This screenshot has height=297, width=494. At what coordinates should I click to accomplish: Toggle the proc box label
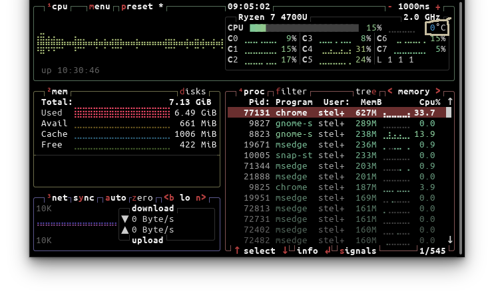pyautogui.click(x=252, y=92)
